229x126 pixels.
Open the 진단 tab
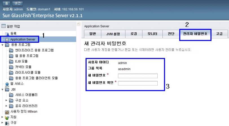[171, 34]
